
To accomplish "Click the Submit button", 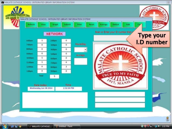I will pos(67,25).
